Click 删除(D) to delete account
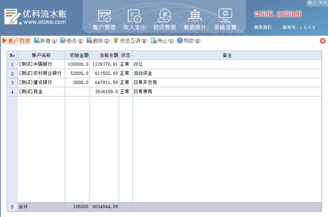Viewport: 328px width, 217px height. (98, 41)
